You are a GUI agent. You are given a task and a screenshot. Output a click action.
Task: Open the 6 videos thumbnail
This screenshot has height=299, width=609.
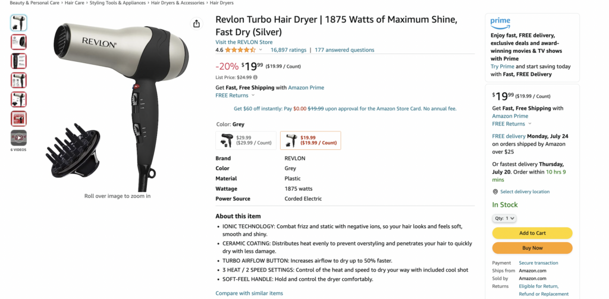18,138
